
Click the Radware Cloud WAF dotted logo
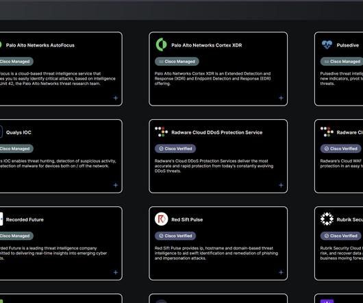[327, 132]
